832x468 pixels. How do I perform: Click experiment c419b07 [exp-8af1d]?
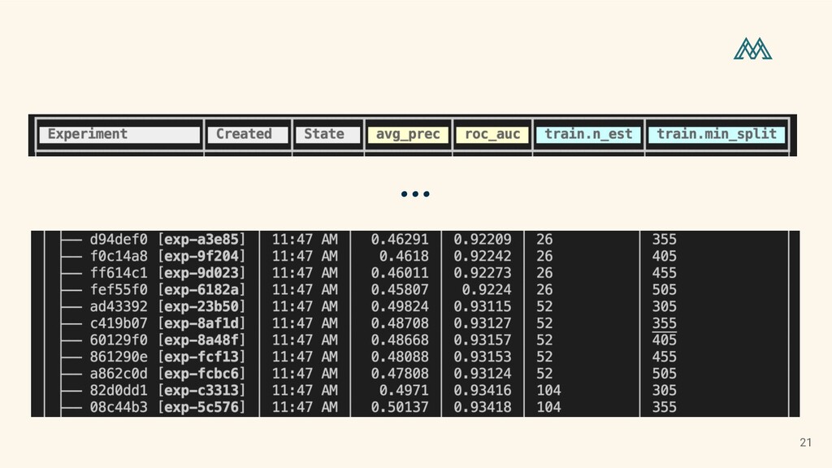click(167, 323)
